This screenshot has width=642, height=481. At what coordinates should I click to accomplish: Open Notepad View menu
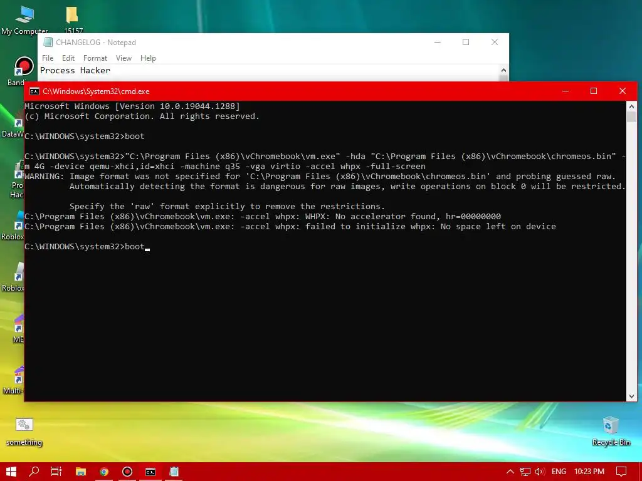pyautogui.click(x=124, y=58)
